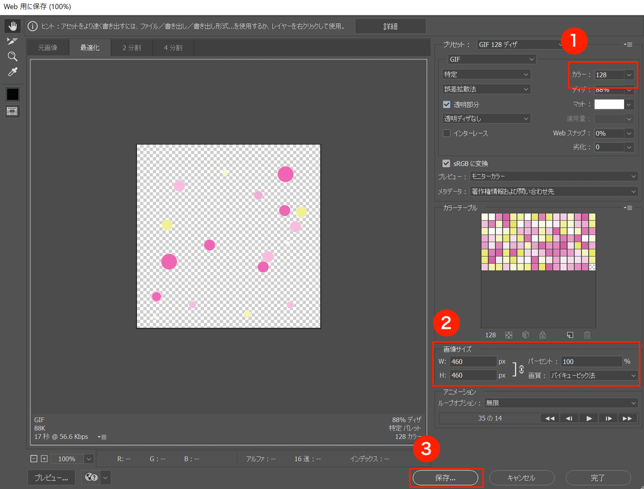644x489 pixels.
Task: Switch to the 元画像 tab
Action: [47, 47]
